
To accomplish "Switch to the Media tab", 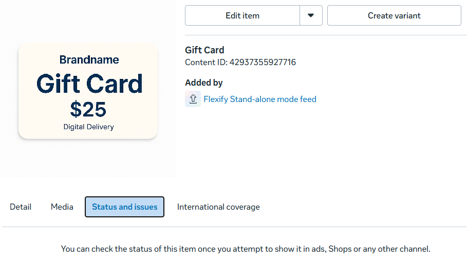I will (x=62, y=207).
